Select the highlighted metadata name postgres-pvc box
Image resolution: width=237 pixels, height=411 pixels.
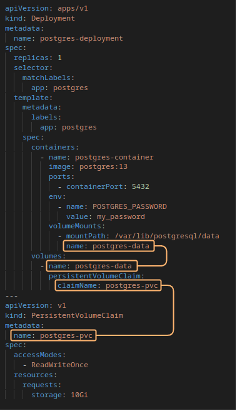53,335
